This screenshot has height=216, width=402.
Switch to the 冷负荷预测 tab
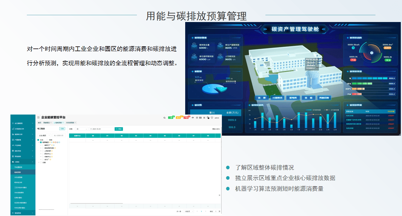coord(70,123)
